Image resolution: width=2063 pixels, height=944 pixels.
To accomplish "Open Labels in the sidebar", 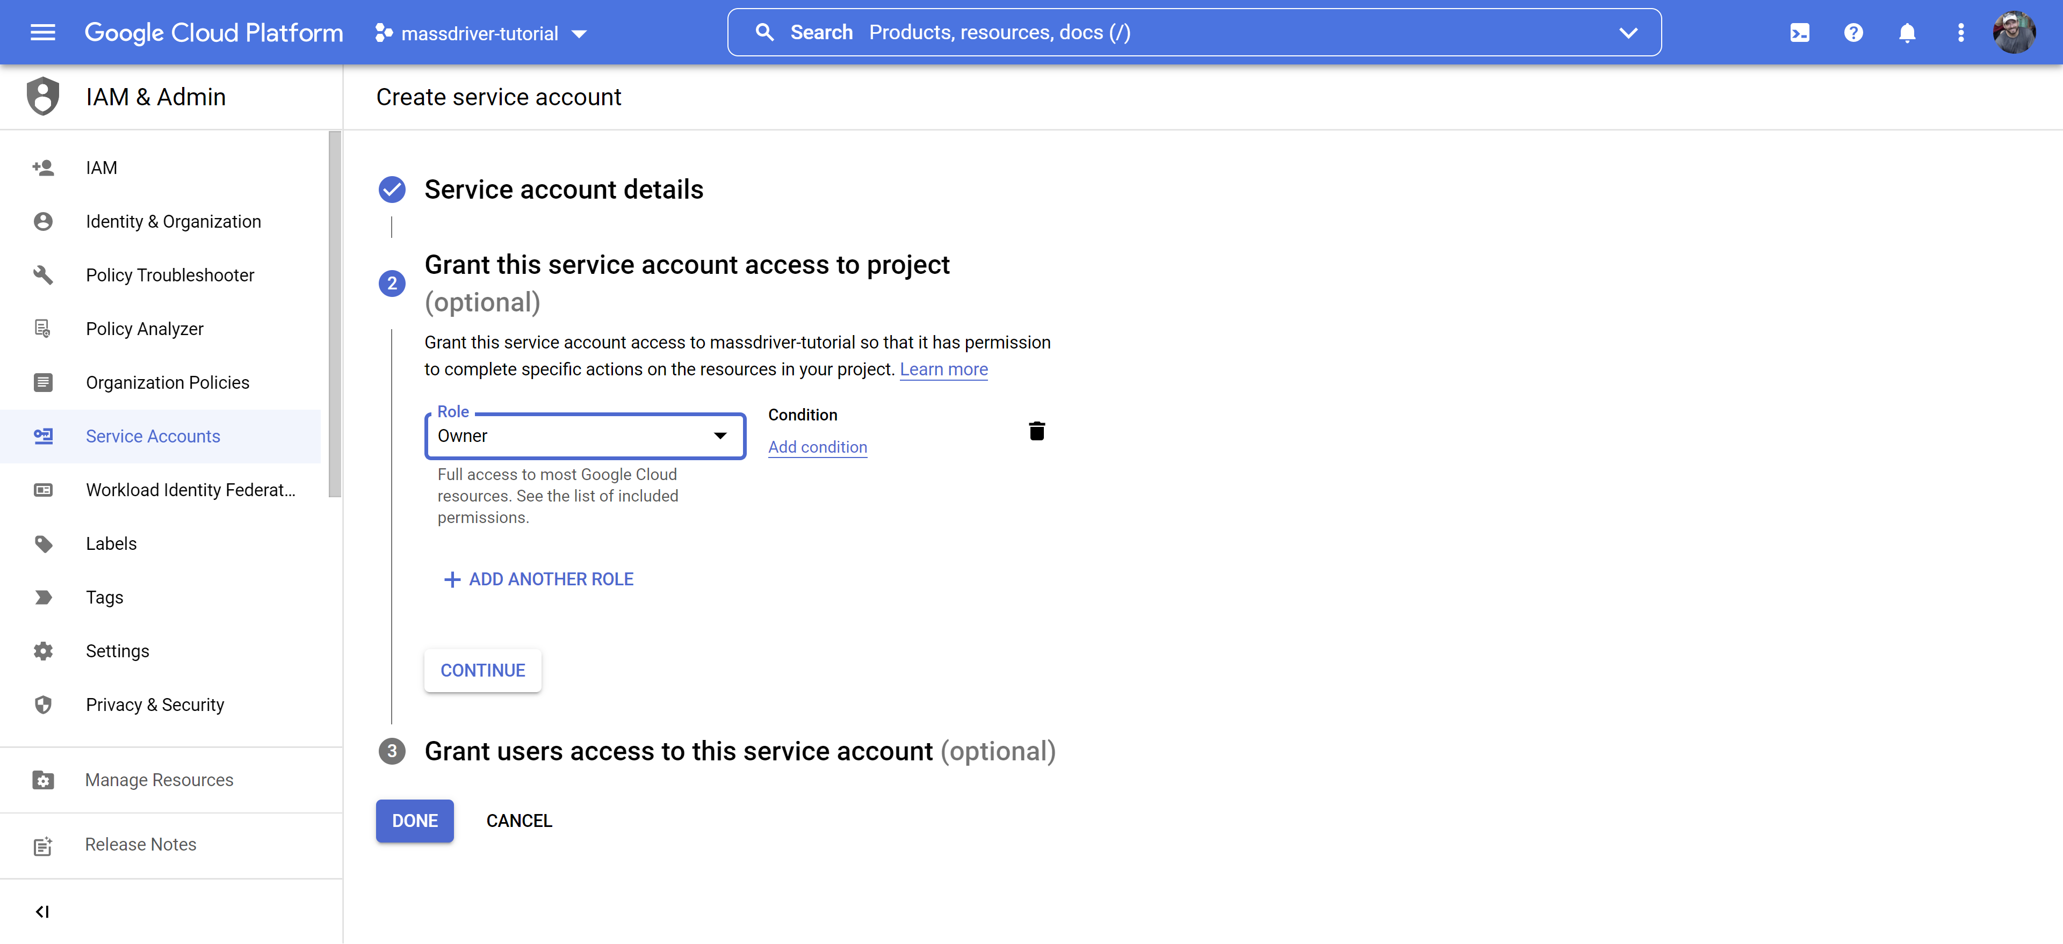I will pos(111,543).
